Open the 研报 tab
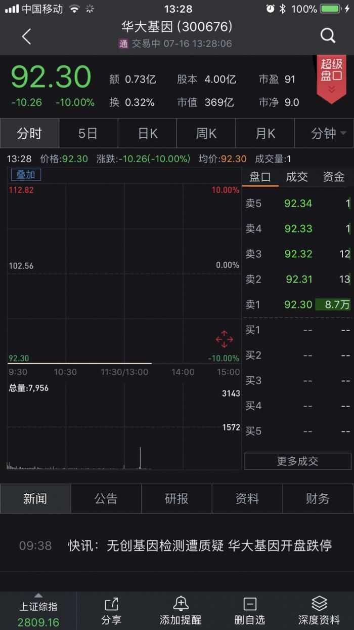Screen dimensions: 354x630 (x=176, y=498)
